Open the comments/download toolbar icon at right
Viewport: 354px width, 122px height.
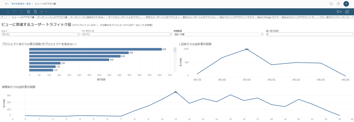click(339, 12)
